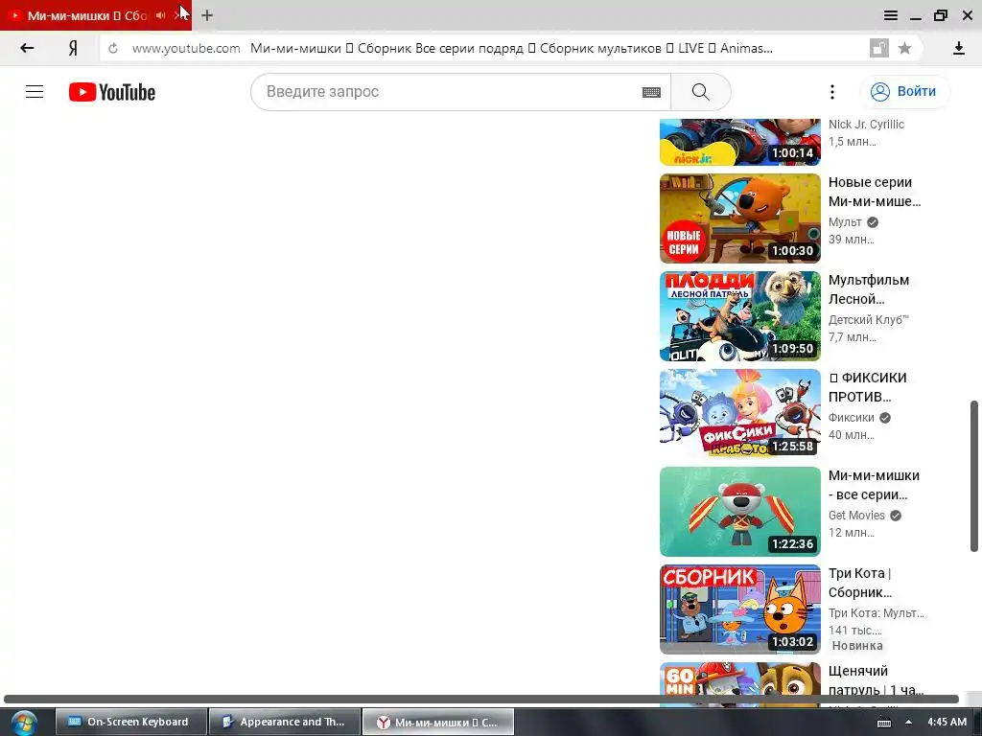Viewport: 982px width, 736px height.
Task: Switch to On-Screen Keyboard taskbar button
Action: point(130,722)
